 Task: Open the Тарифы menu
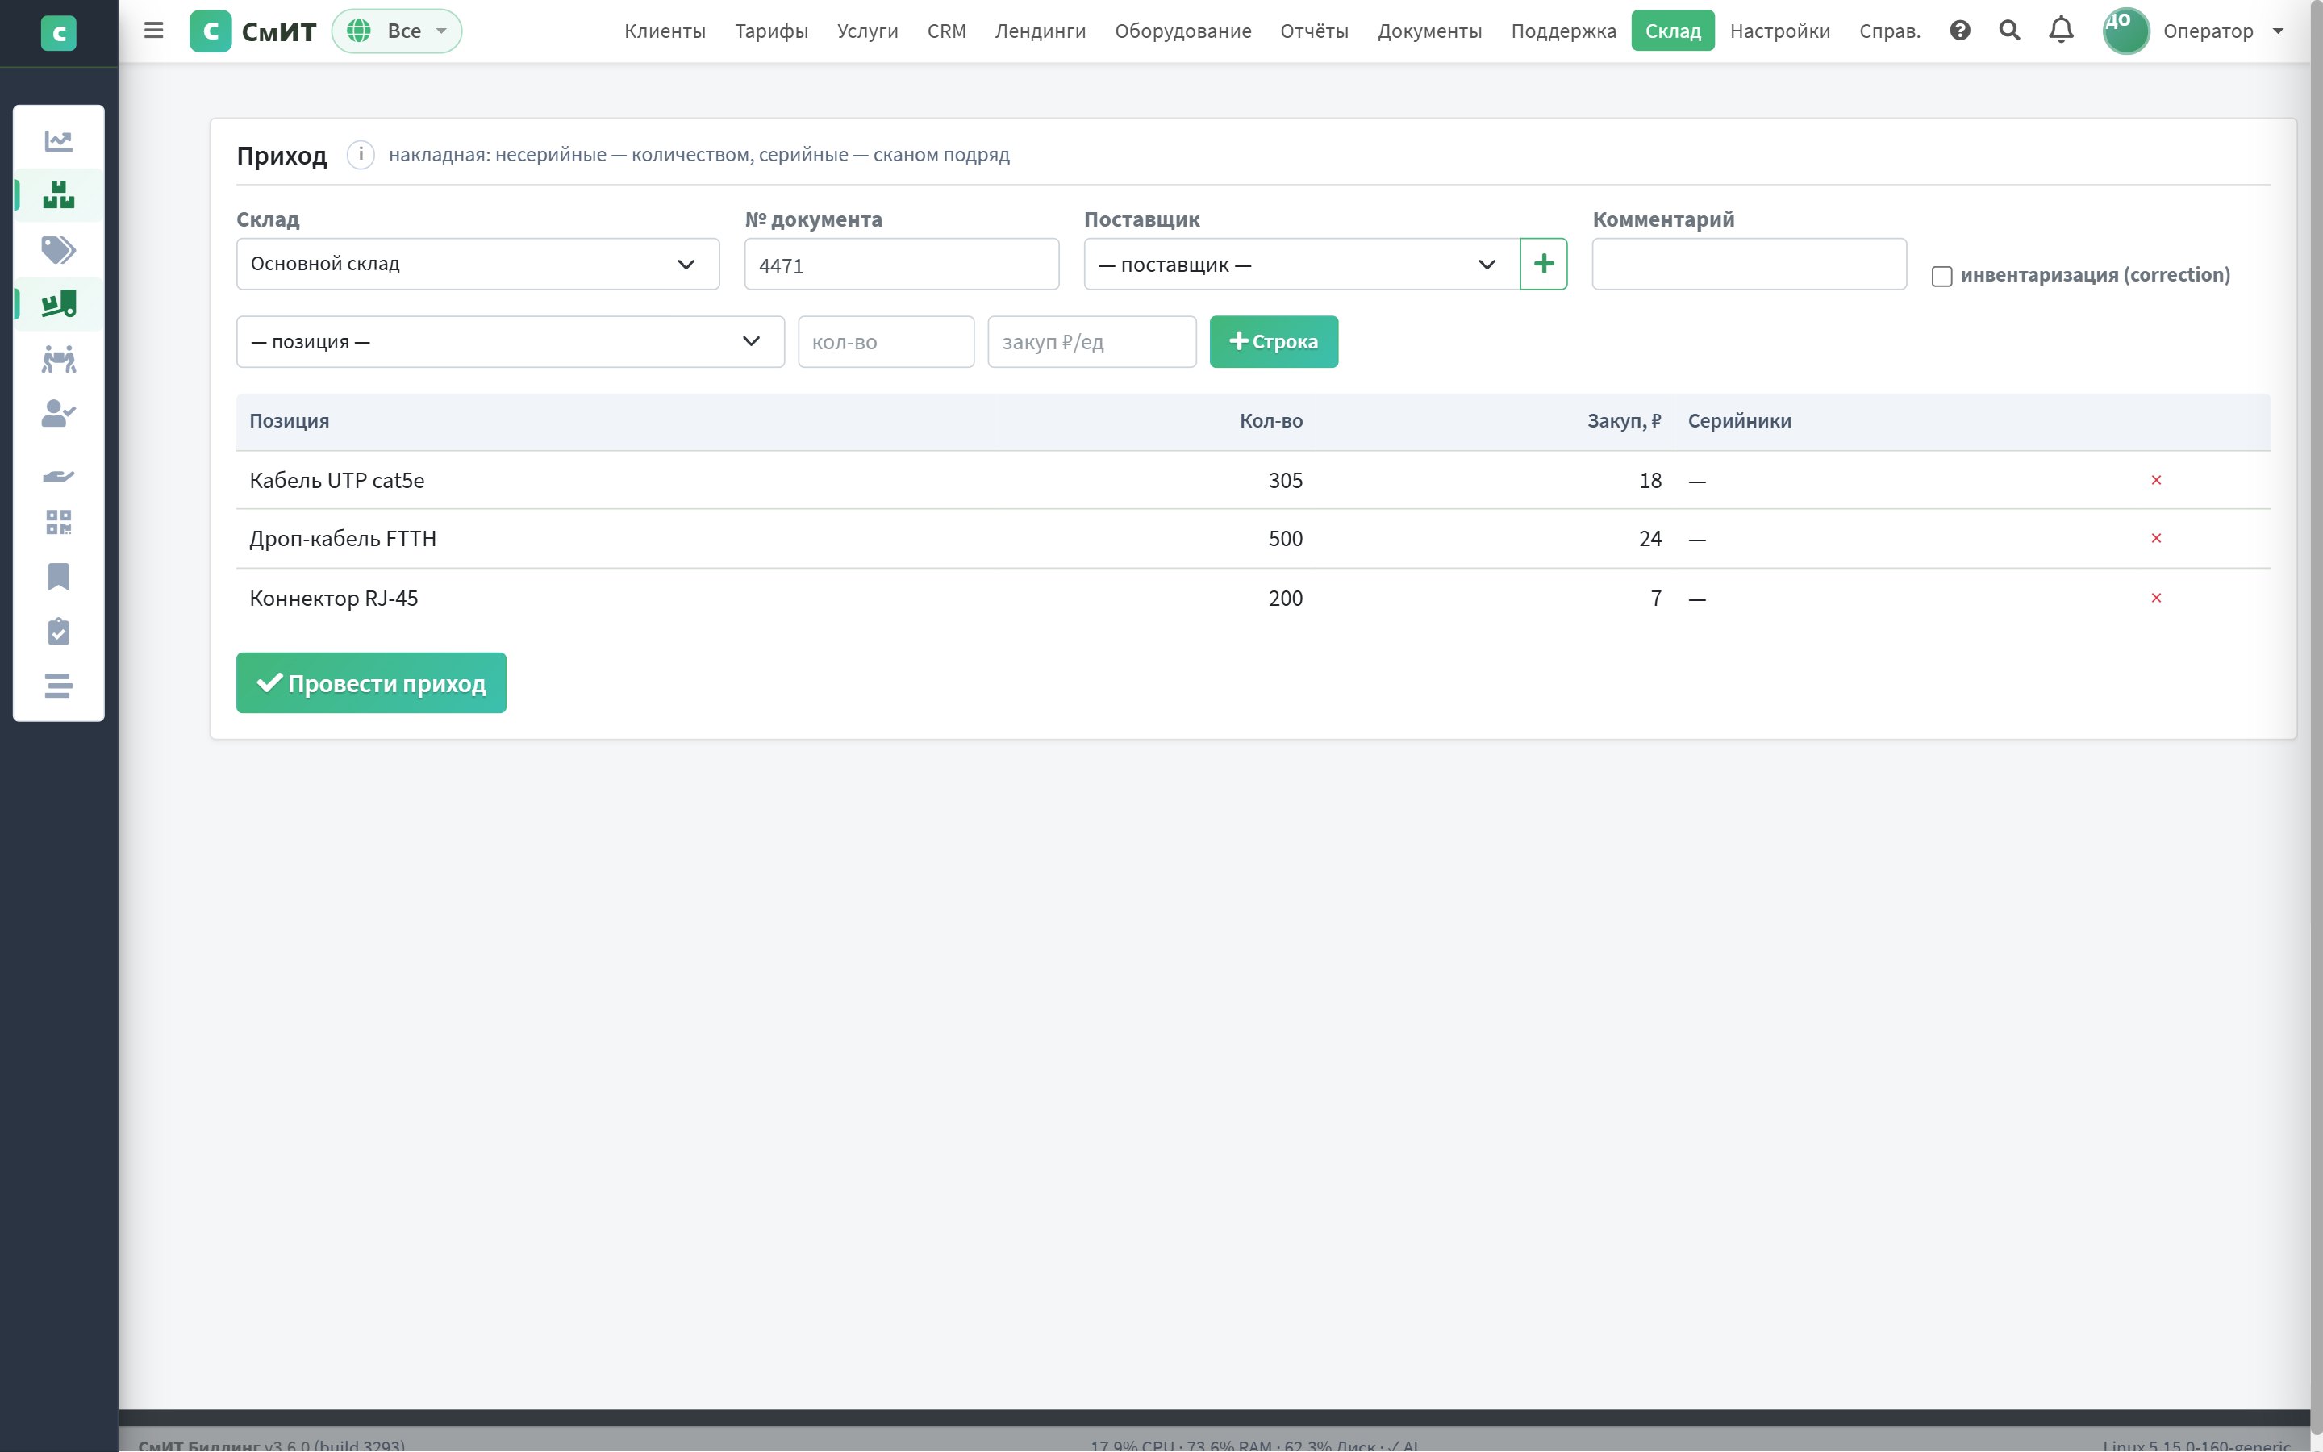click(771, 31)
